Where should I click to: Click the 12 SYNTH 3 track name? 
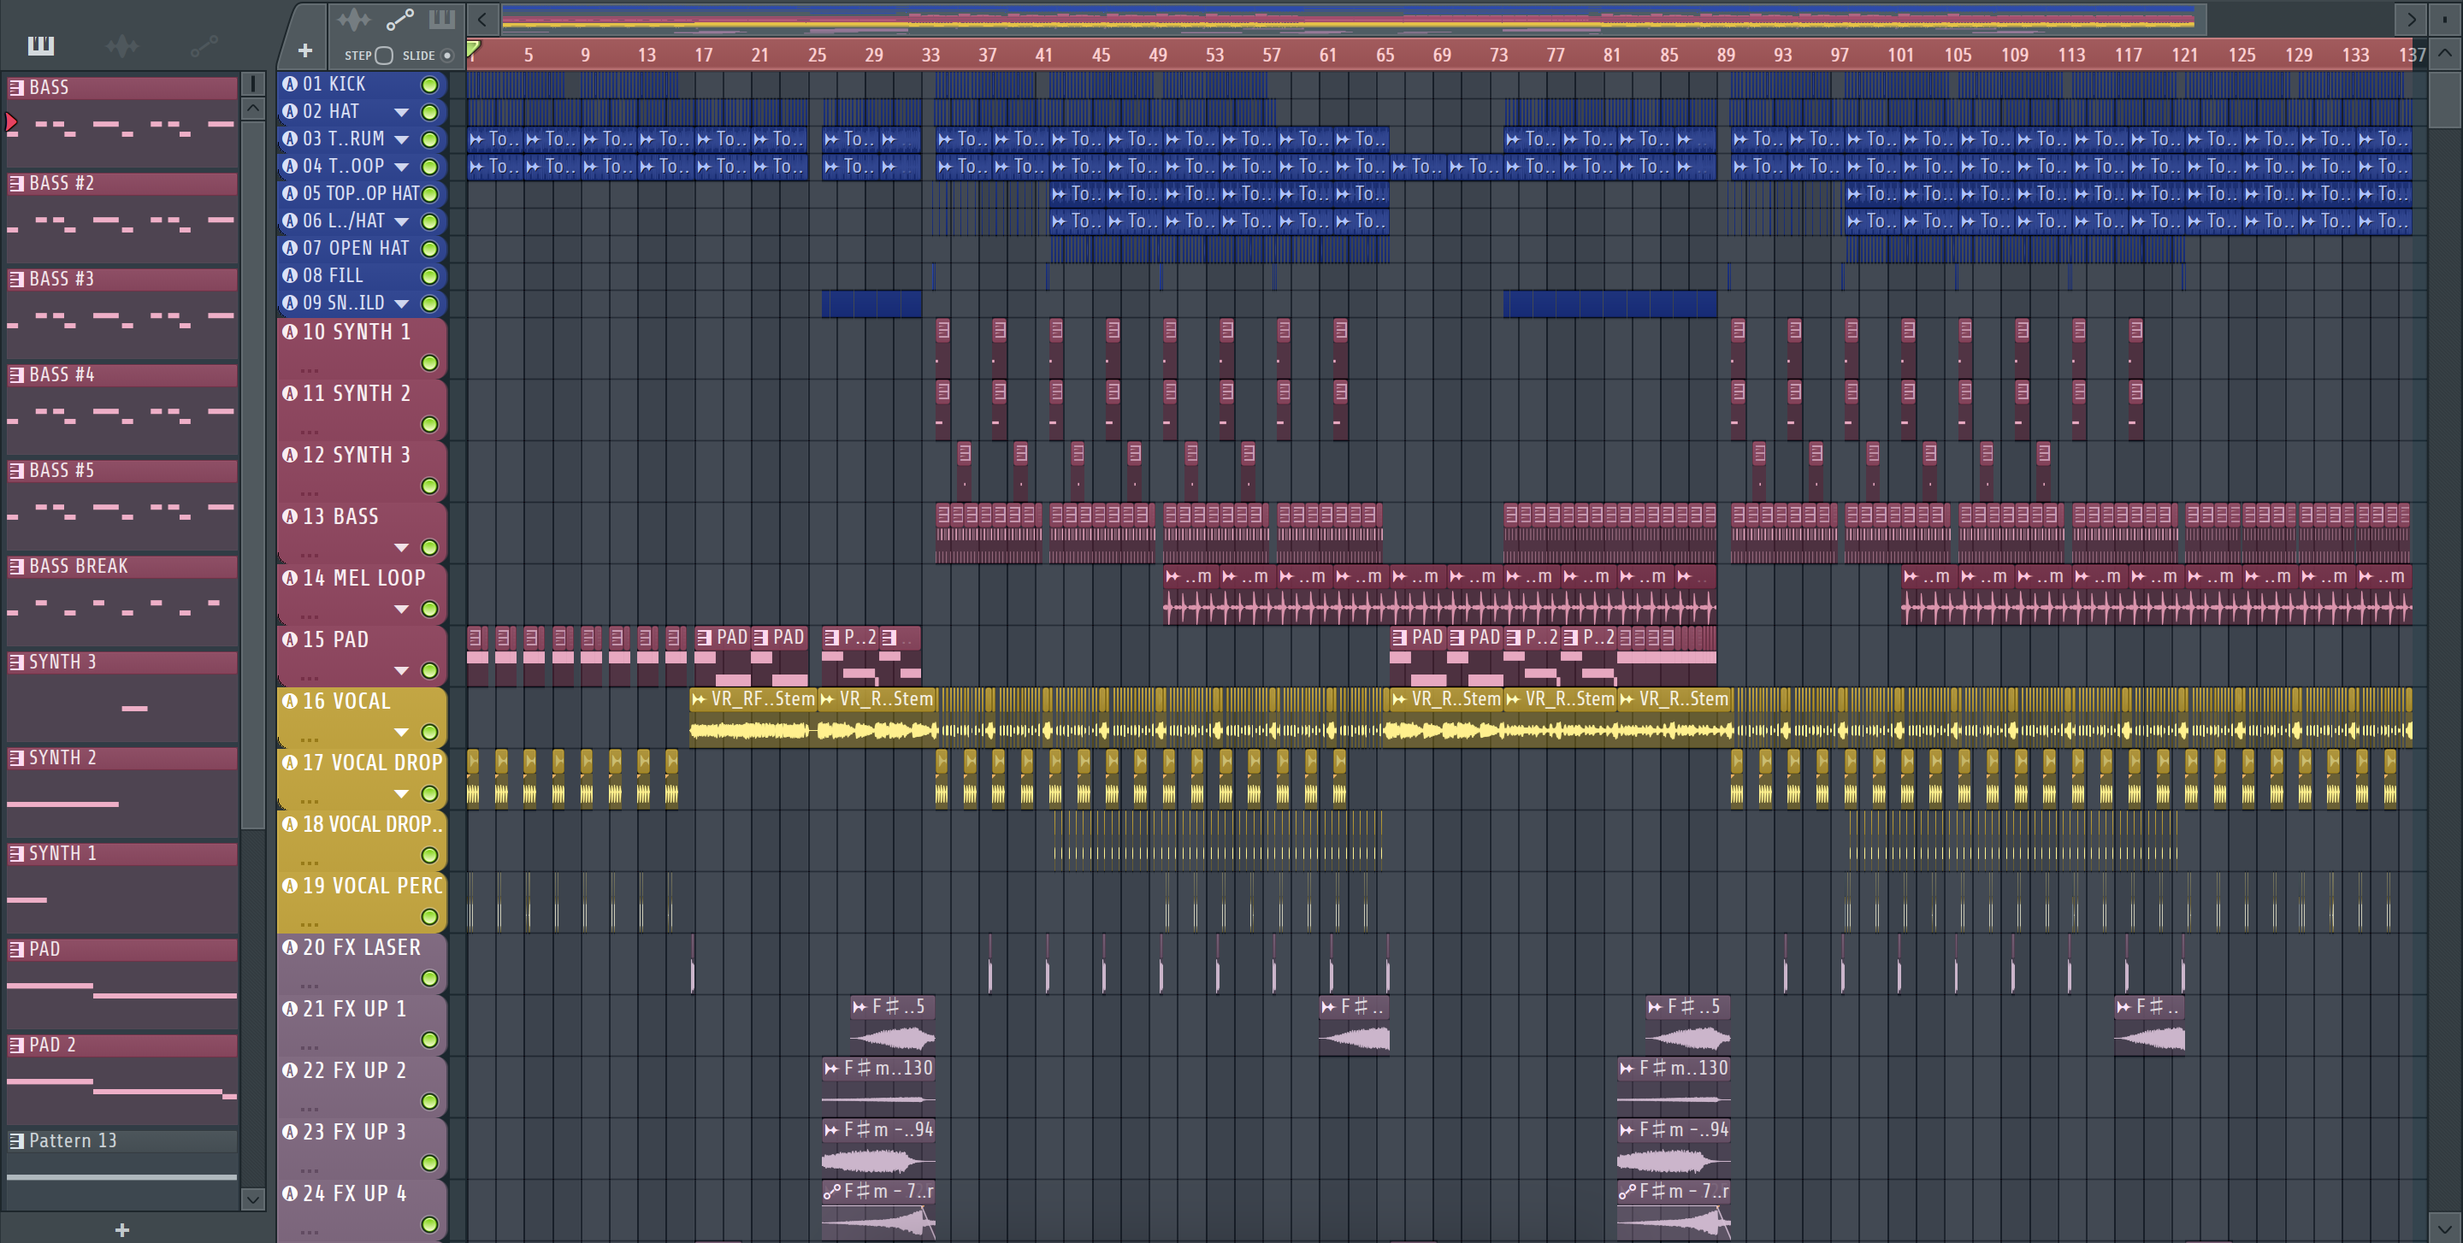357,455
